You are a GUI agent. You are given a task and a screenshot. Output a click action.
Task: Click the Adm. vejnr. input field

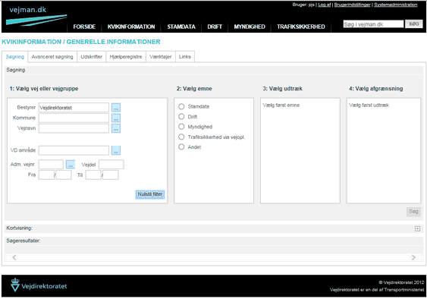pos(51,165)
